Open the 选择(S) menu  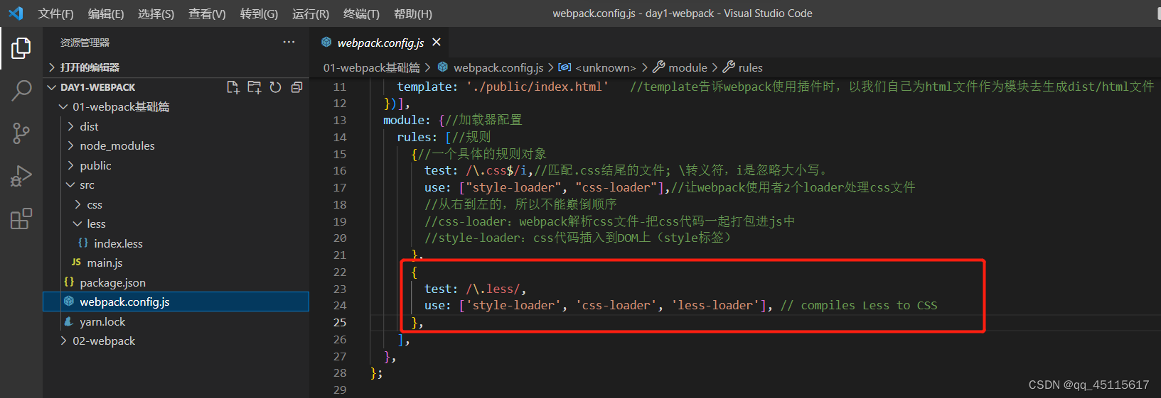coord(156,13)
